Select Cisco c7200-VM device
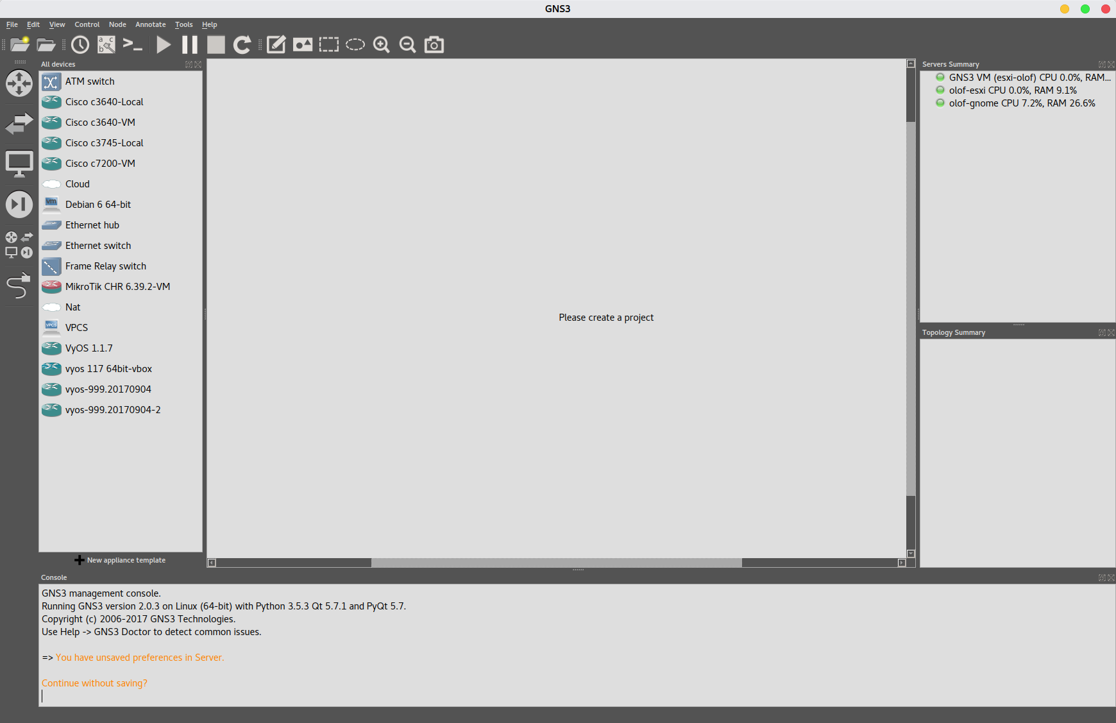 click(x=121, y=164)
